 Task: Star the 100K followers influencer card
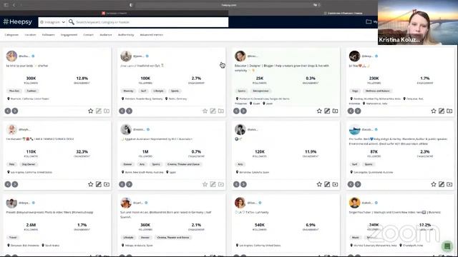point(205,111)
